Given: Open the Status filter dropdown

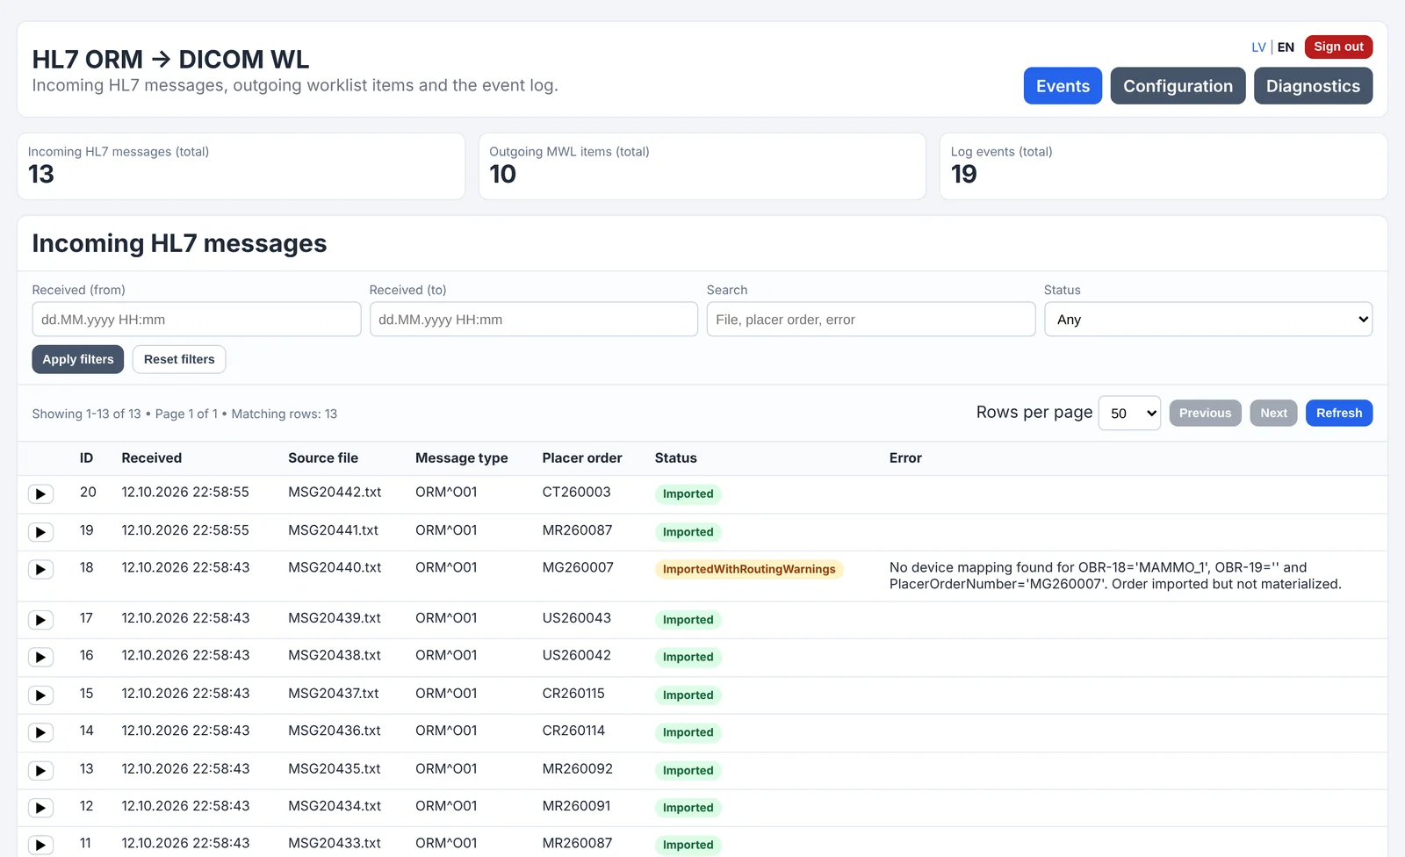Looking at the screenshot, I should pyautogui.click(x=1208, y=320).
